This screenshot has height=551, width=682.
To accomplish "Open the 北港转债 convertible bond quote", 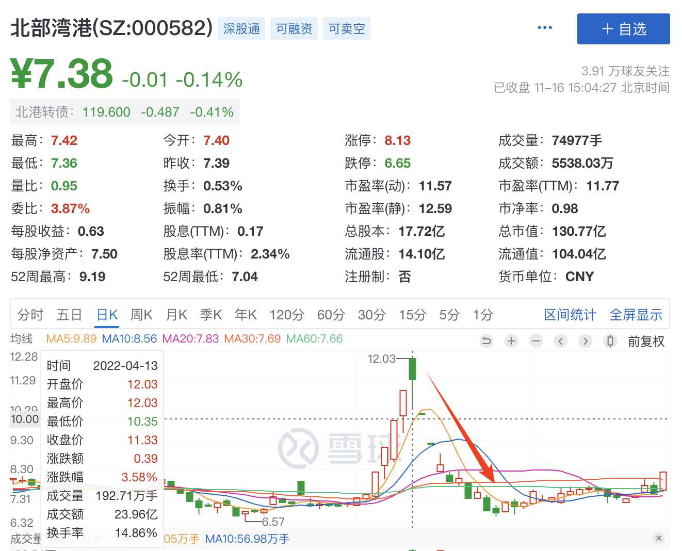I will [x=124, y=112].
